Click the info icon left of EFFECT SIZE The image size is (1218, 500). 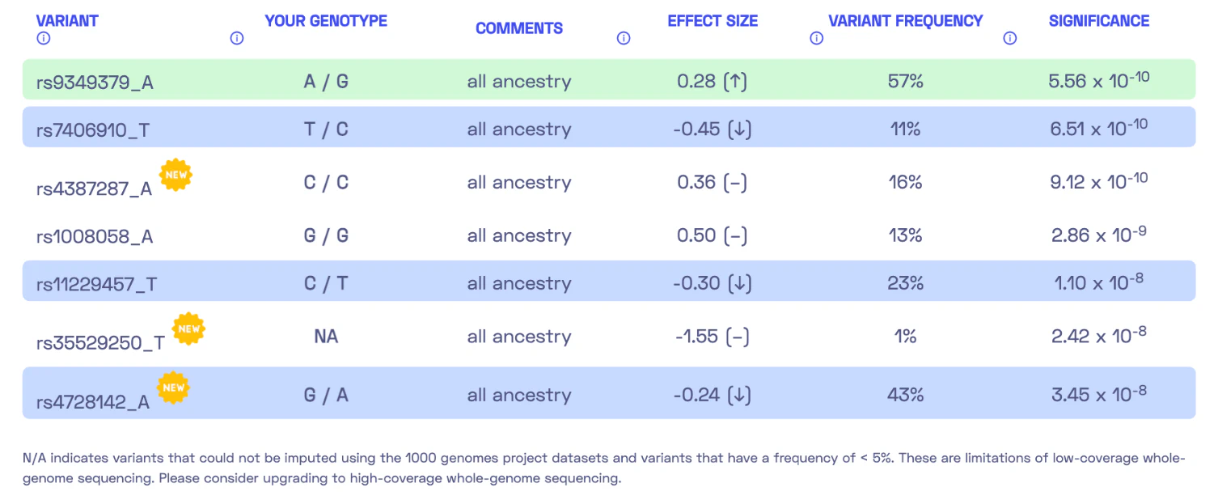point(624,38)
